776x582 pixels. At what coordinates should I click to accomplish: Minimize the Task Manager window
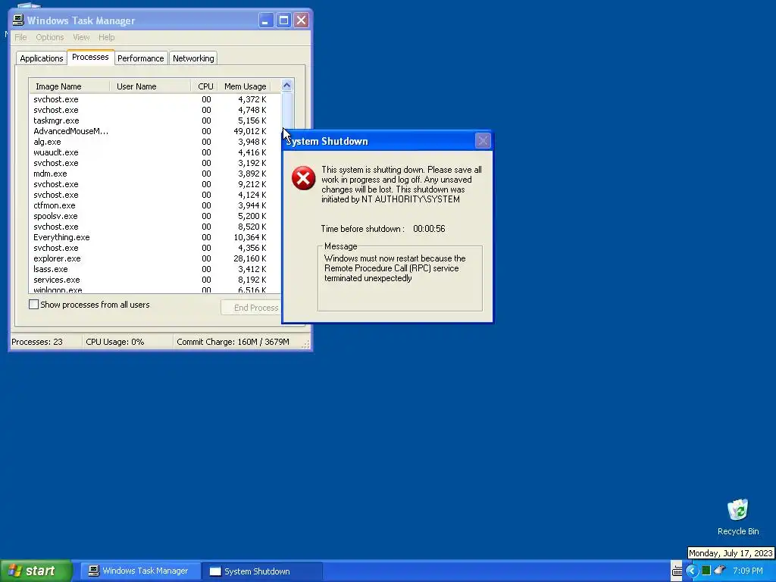pyautogui.click(x=266, y=20)
